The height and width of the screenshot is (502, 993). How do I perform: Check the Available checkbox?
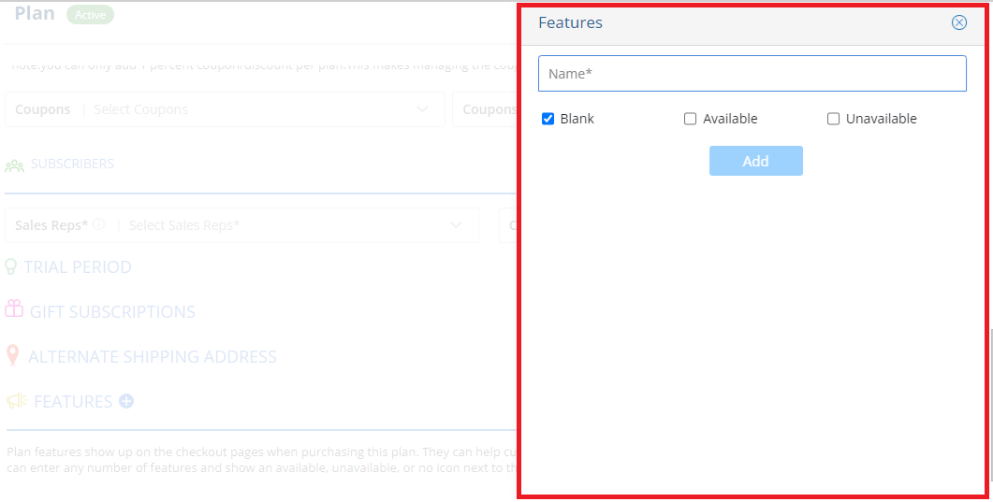click(x=691, y=119)
